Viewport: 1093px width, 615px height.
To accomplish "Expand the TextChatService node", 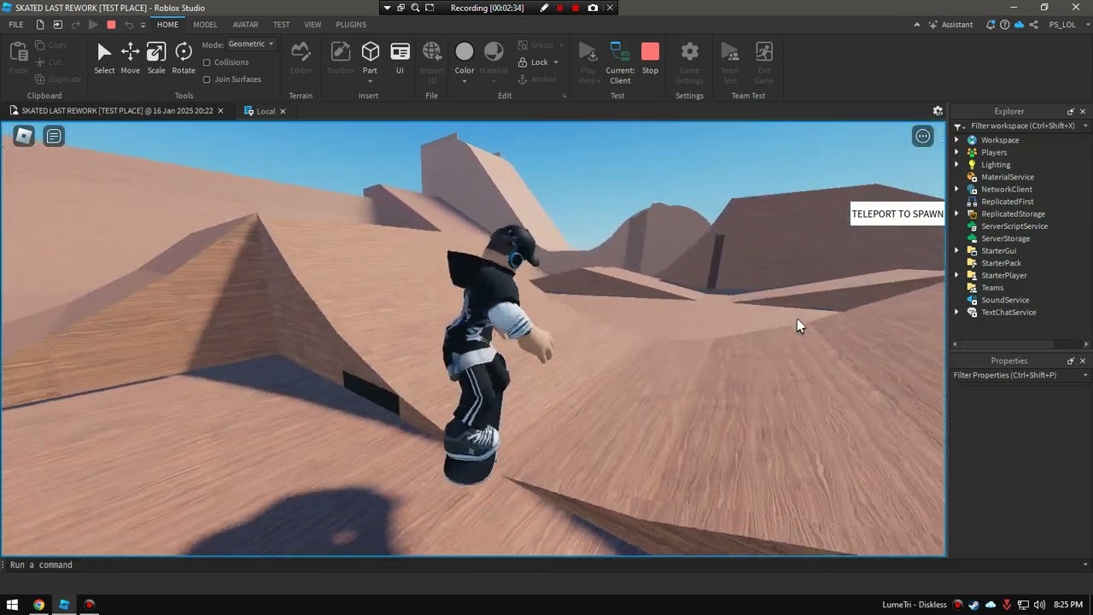I will pyautogui.click(x=956, y=313).
